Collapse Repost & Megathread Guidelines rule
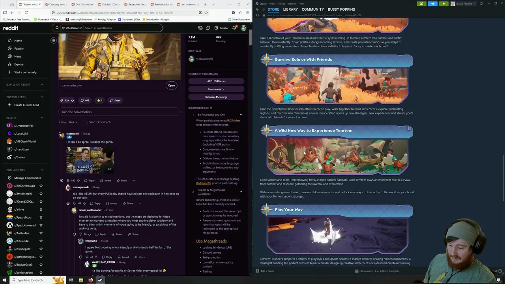This screenshot has height=284, width=505. [241, 192]
